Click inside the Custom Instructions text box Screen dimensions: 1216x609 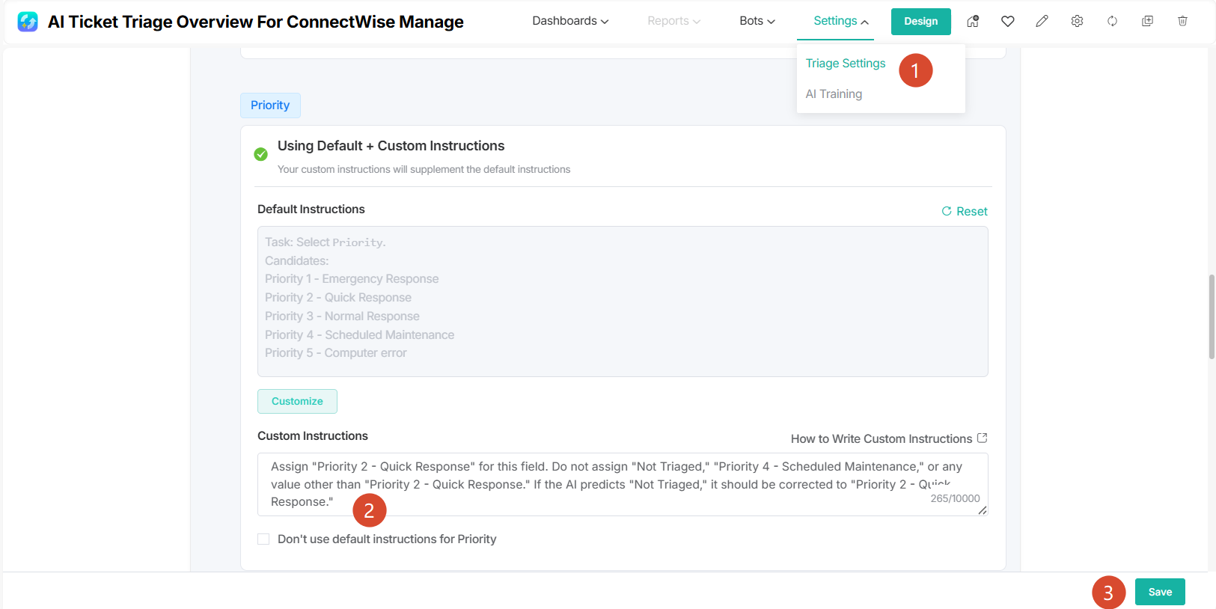[623, 484]
